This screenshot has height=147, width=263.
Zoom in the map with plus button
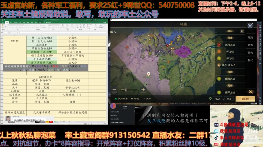[x=143, y=90]
